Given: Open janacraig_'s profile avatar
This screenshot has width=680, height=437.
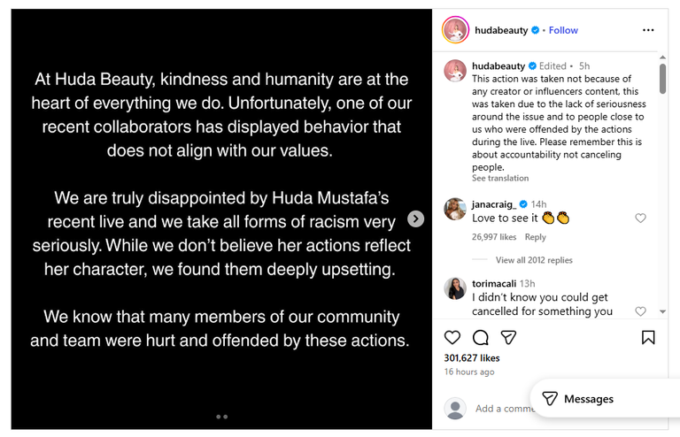Looking at the screenshot, I should pyautogui.click(x=455, y=210).
